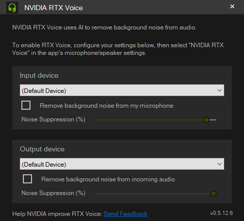This screenshot has height=221, width=244.
Task: Click the Send Feedback link
Action: [126, 214]
